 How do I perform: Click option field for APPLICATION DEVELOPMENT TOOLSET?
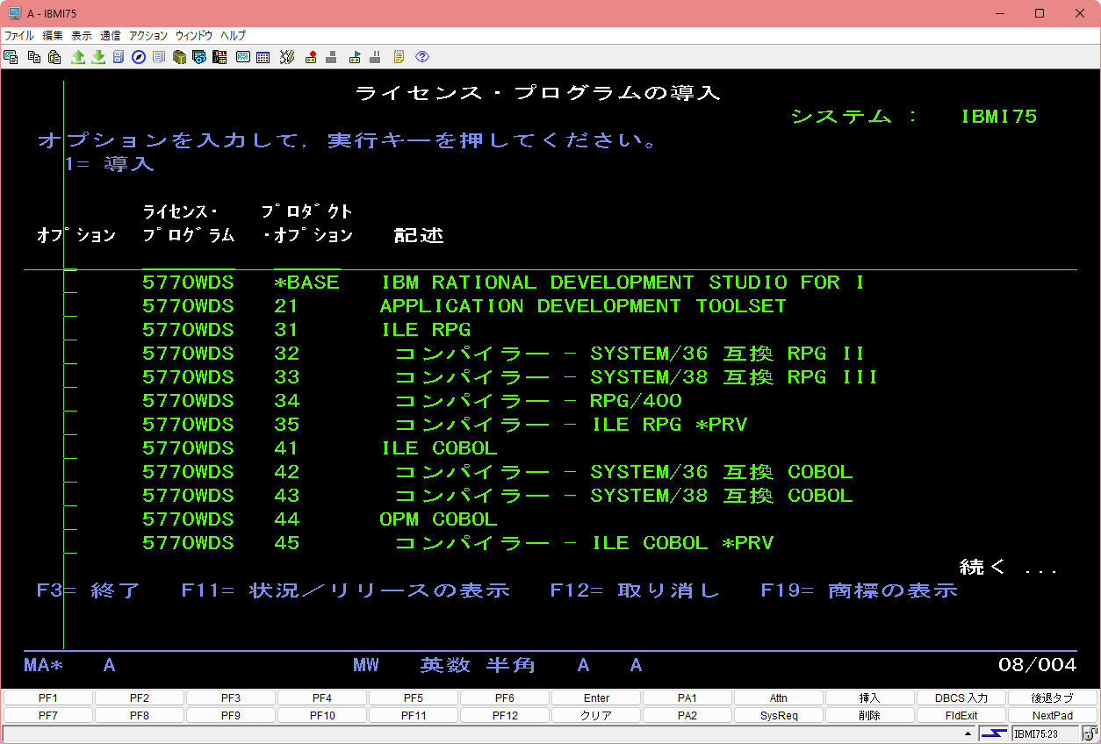70,306
